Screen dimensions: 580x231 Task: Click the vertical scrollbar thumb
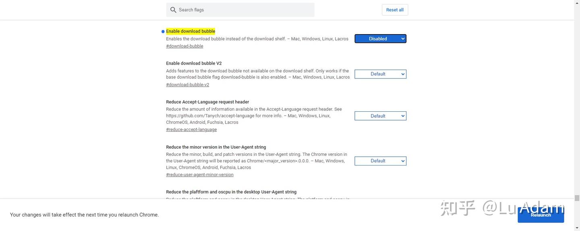tap(577, 198)
